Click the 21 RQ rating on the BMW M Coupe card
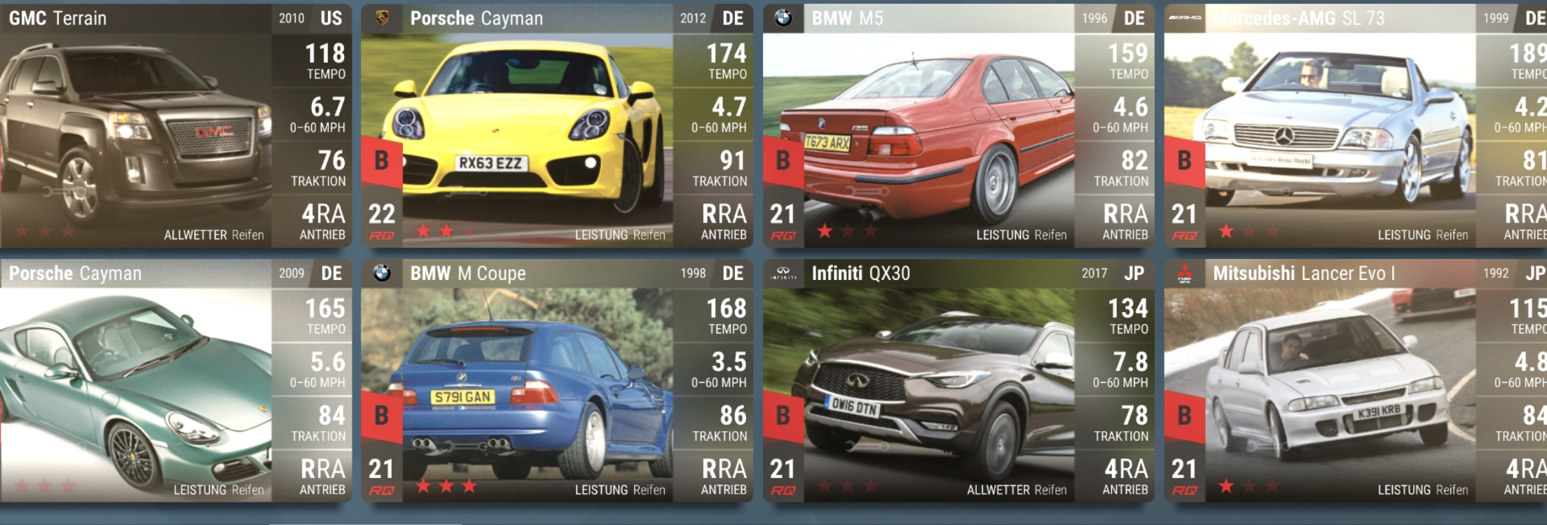Viewport: 1547px width, 525px height. click(x=382, y=475)
